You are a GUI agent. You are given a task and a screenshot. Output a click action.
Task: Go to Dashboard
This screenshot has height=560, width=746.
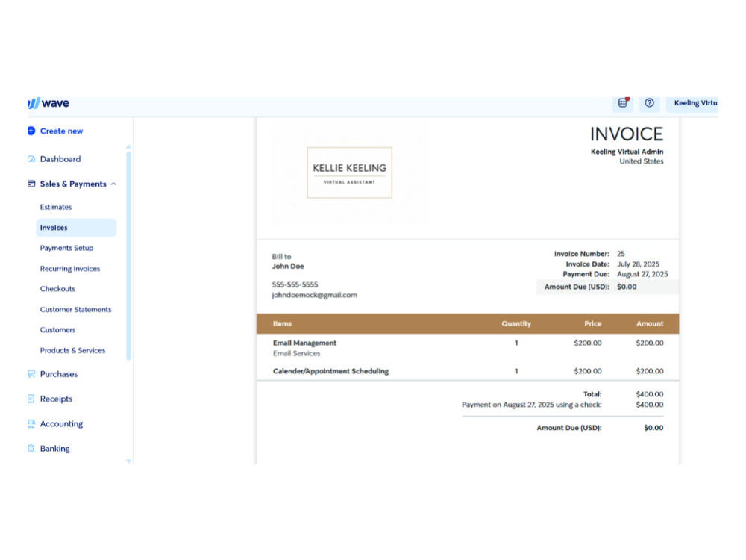click(x=60, y=159)
